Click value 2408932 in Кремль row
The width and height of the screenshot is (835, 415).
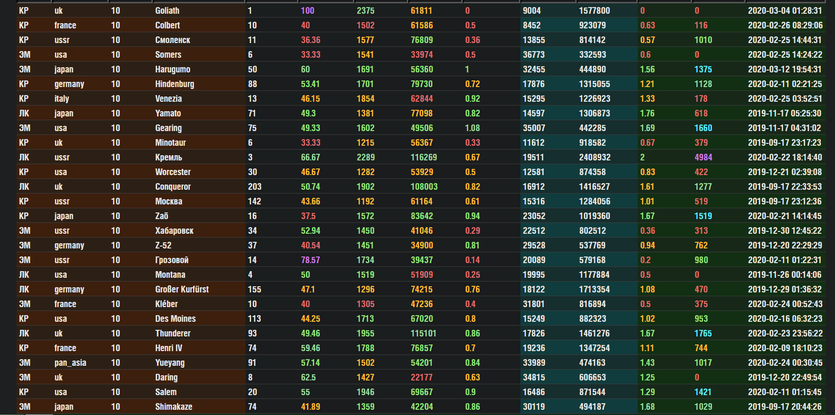point(595,157)
